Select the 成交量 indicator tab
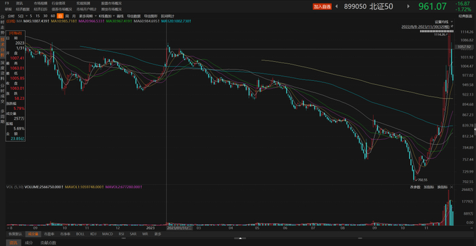The image size is (476, 246). click(x=33, y=234)
